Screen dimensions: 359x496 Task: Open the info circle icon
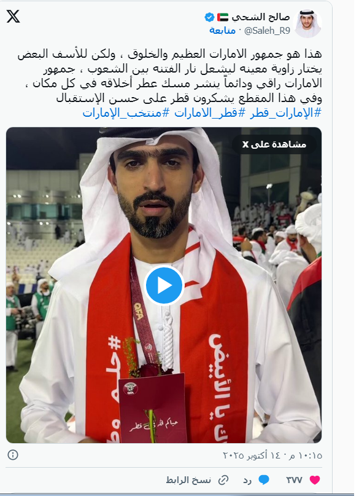click(x=13, y=455)
